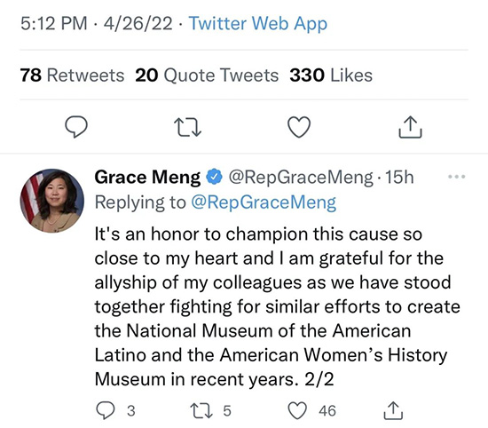Image resolution: width=488 pixels, height=428 pixels.
Task: View the 330 Likes list
Action: coord(331,75)
